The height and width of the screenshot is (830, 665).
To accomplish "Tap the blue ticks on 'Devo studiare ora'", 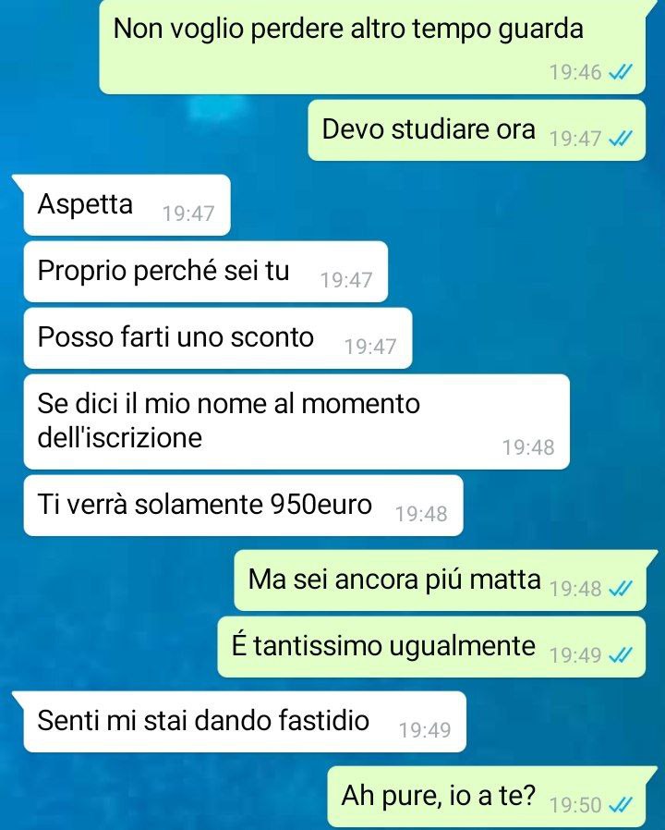I will coord(621,139).
